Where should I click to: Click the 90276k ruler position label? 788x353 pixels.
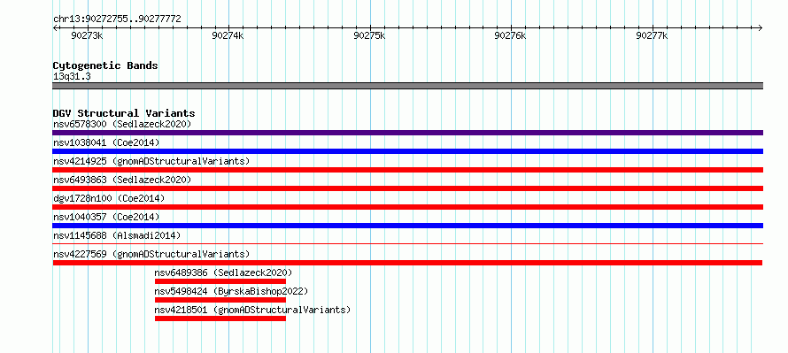point(510,35)
